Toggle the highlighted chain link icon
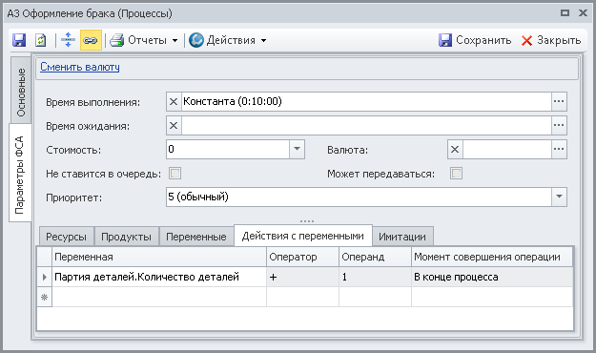Screen dimensions: 596x353 [91, 40]
